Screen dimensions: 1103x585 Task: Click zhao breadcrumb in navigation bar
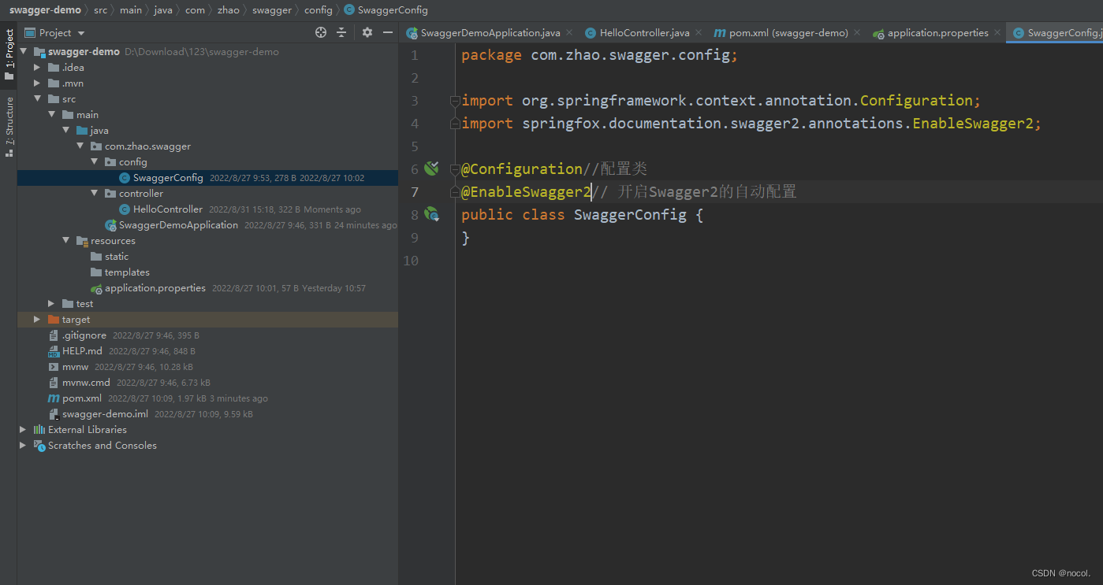pos(228,10)
